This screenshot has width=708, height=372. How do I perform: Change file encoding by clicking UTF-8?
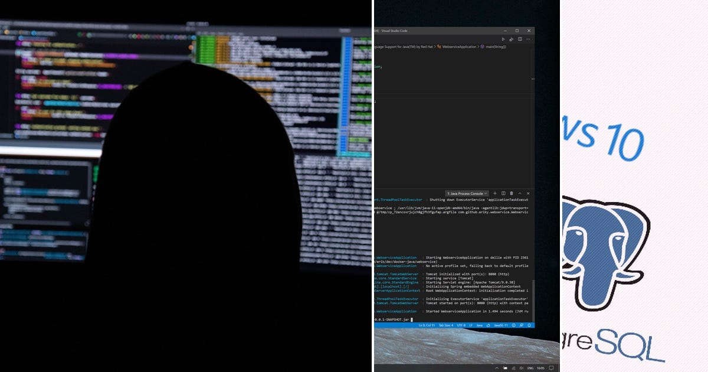(x=461, y=325)
